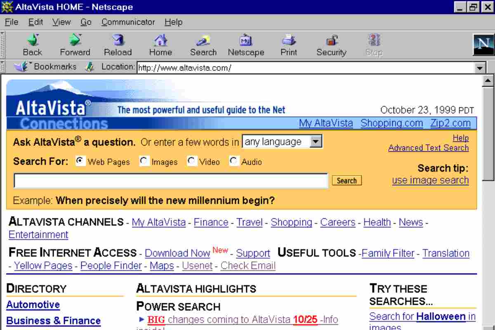Follow the use image search tip link
The width and height of the screenshot is (495, 330).
pyautogui.click(x=430, y=180)
